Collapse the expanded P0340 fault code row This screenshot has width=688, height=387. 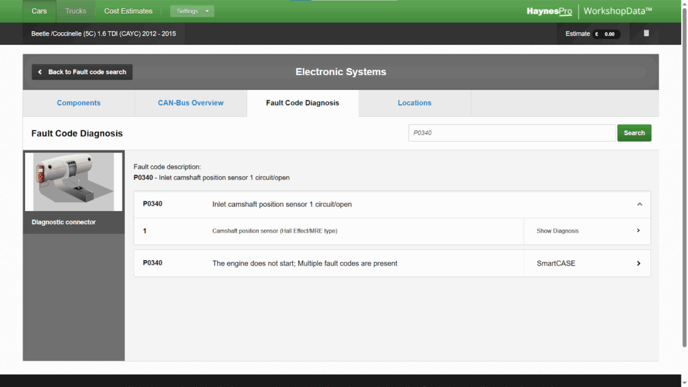[x=638, y=204]
